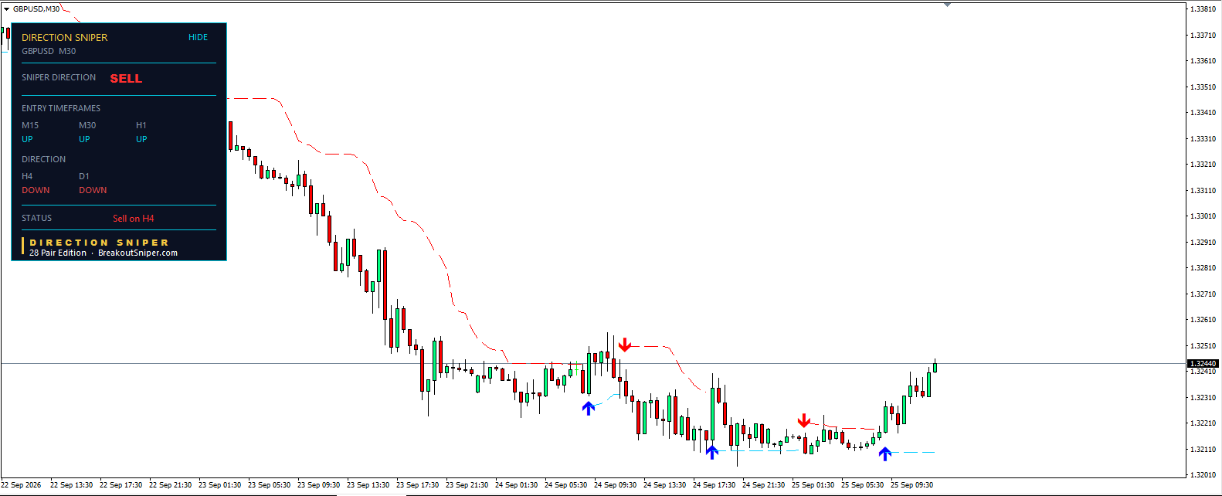
Task: Click the Sell on H4 status text
Action: tap(134, 219)
